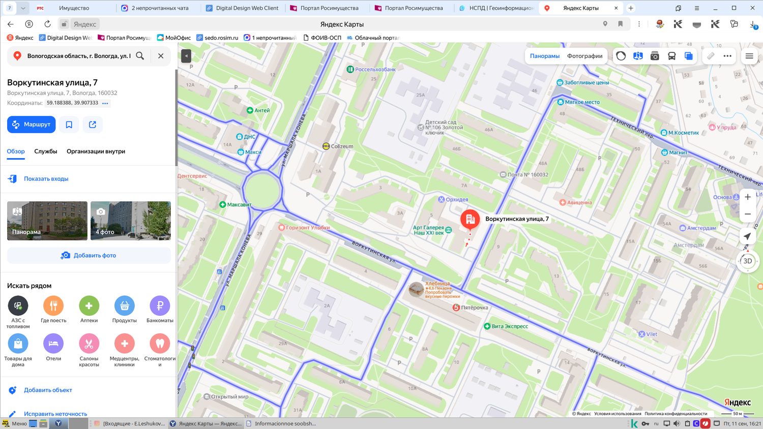Open the three-dots more tools menu on map

[x=727, y=56]
